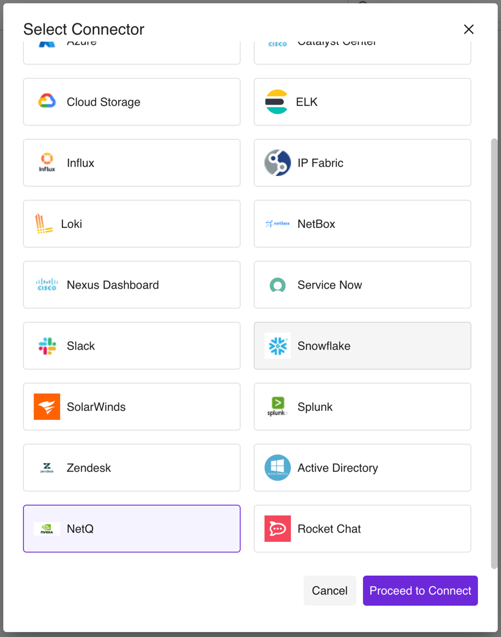Click the ELK elastic logo icon
The width and height of the screenshot is (501, 637).
pos(277,102)
